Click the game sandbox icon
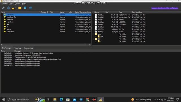Viewport: 181px width, 102px height. [5, 29]
